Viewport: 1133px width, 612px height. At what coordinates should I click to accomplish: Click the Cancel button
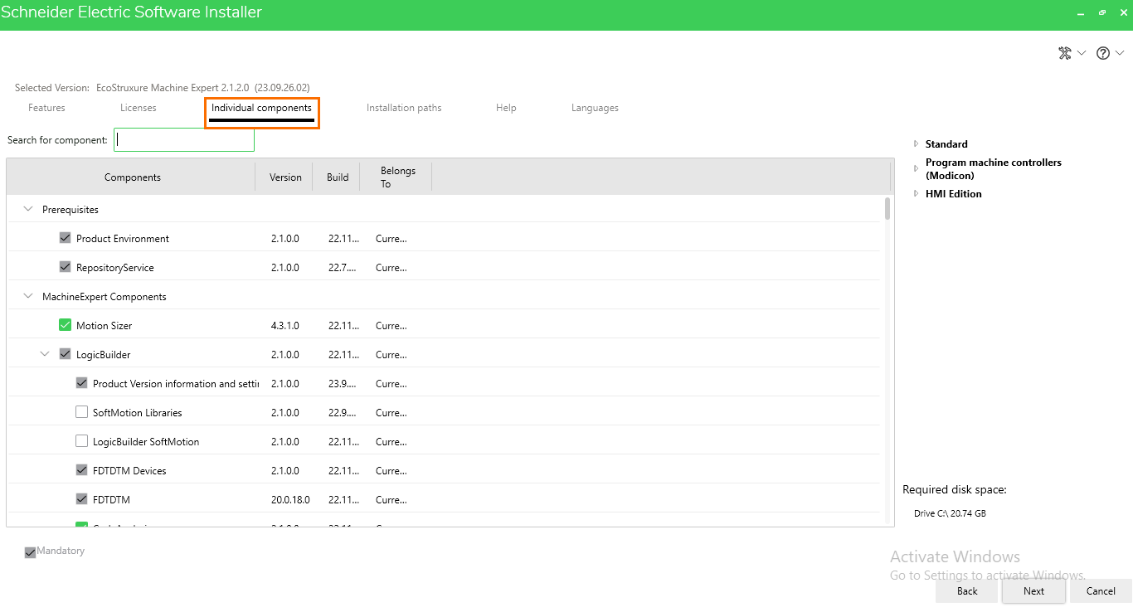[x=1101, y=591]
